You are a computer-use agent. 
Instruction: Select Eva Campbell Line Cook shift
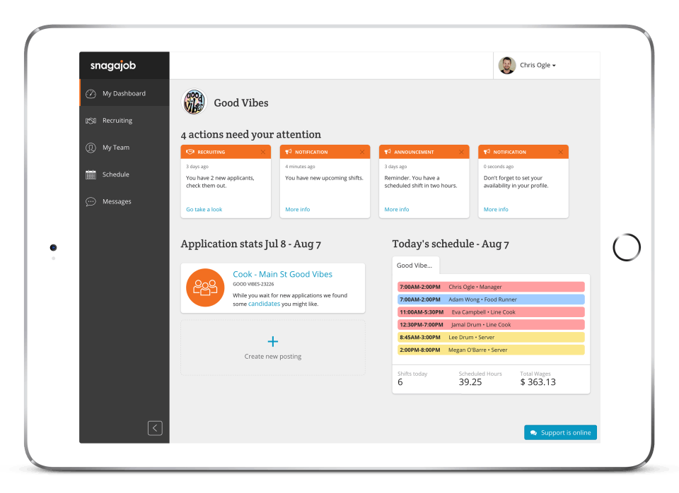[491, 311]
